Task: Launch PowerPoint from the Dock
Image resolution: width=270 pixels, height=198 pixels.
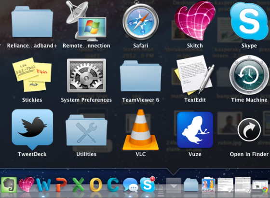Action: point(61,184)
